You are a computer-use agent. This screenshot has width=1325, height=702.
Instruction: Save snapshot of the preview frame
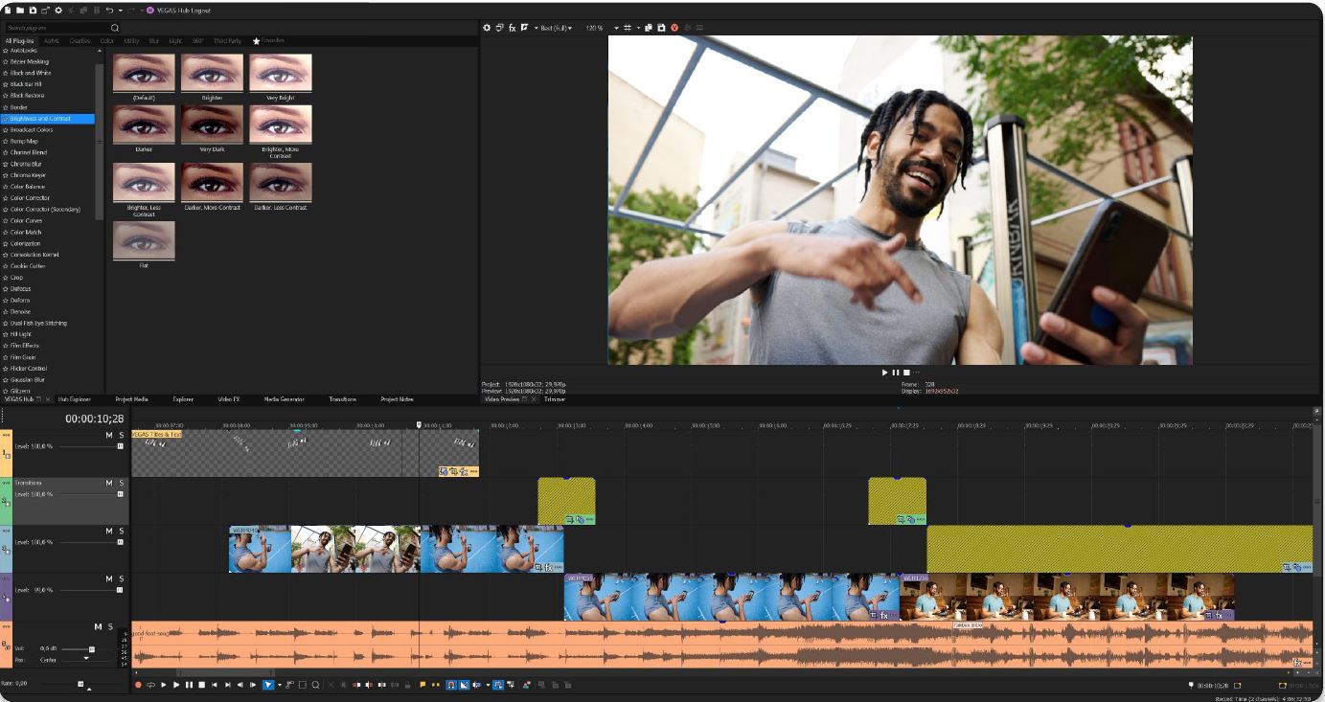coord(661,28)
